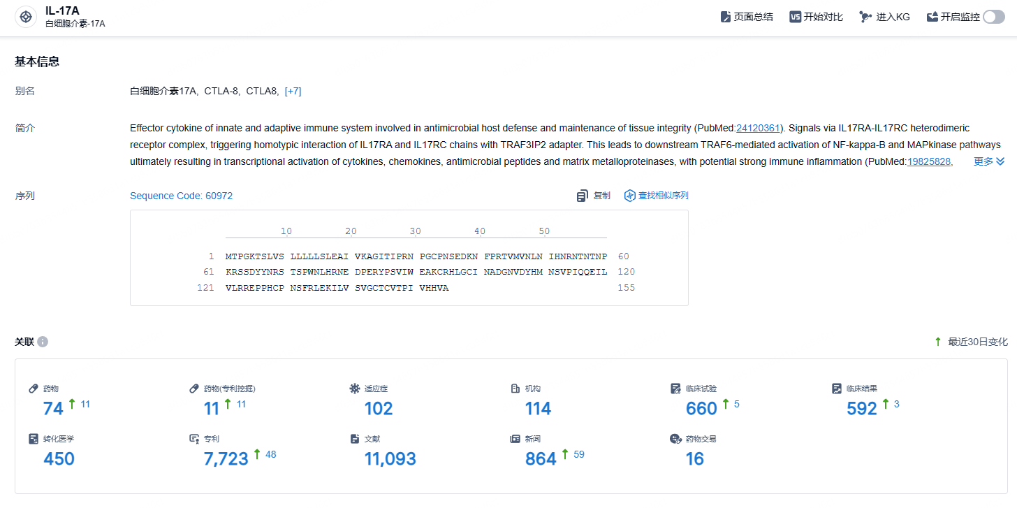Open Sequence Code: 60972 link

click(x=182, y=196)
